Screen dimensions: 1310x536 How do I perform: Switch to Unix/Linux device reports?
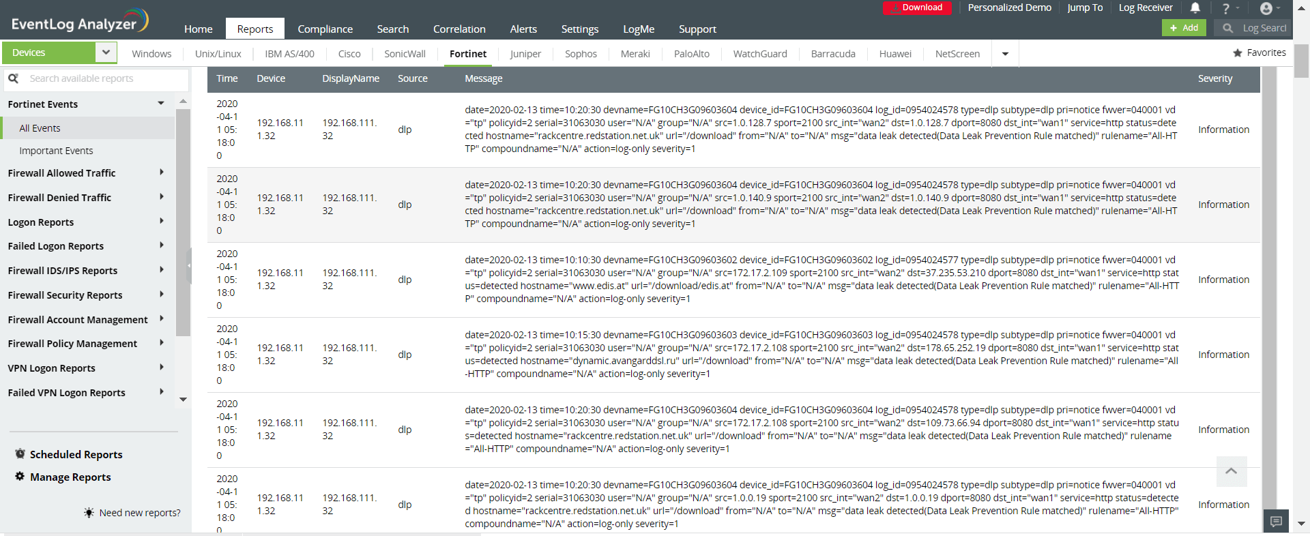coord(218,54)
